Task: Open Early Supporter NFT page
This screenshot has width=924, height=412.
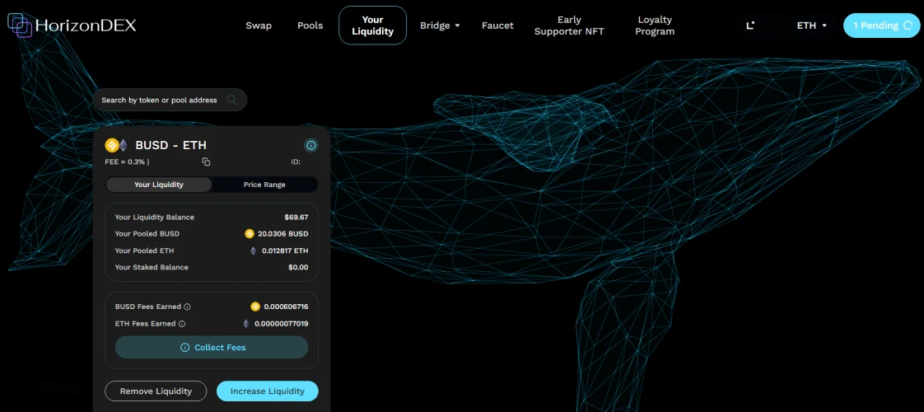Action: point(569,26)
